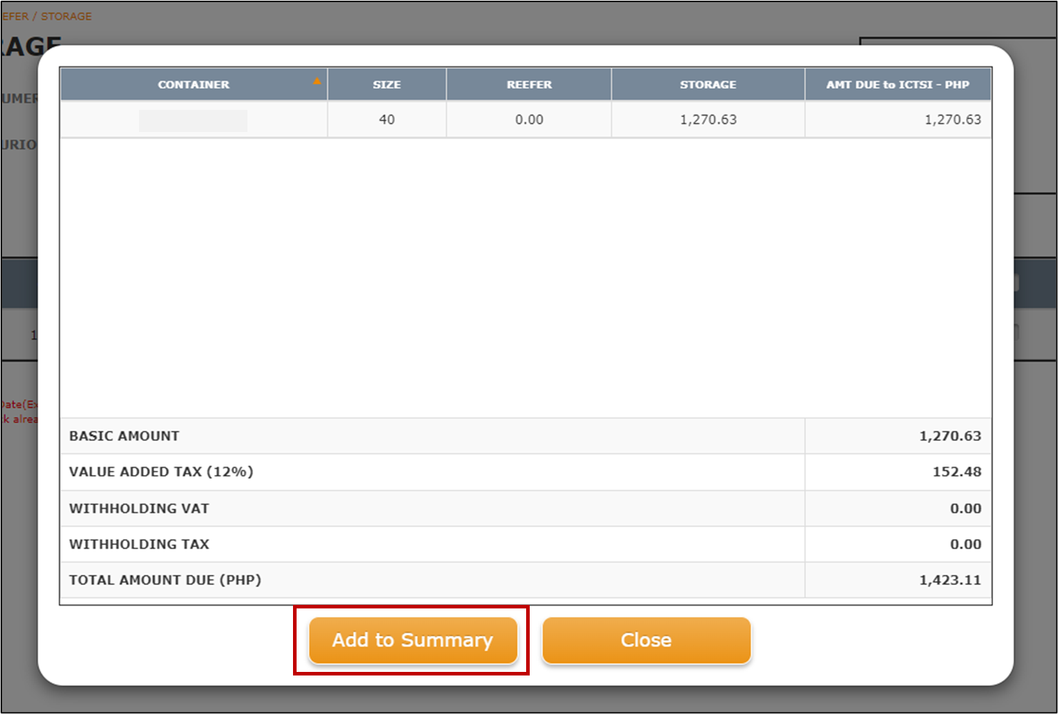Click the blurred container number cell
Image resolution: width=1058 pixels, height=714 pixels.
[193, 119]
